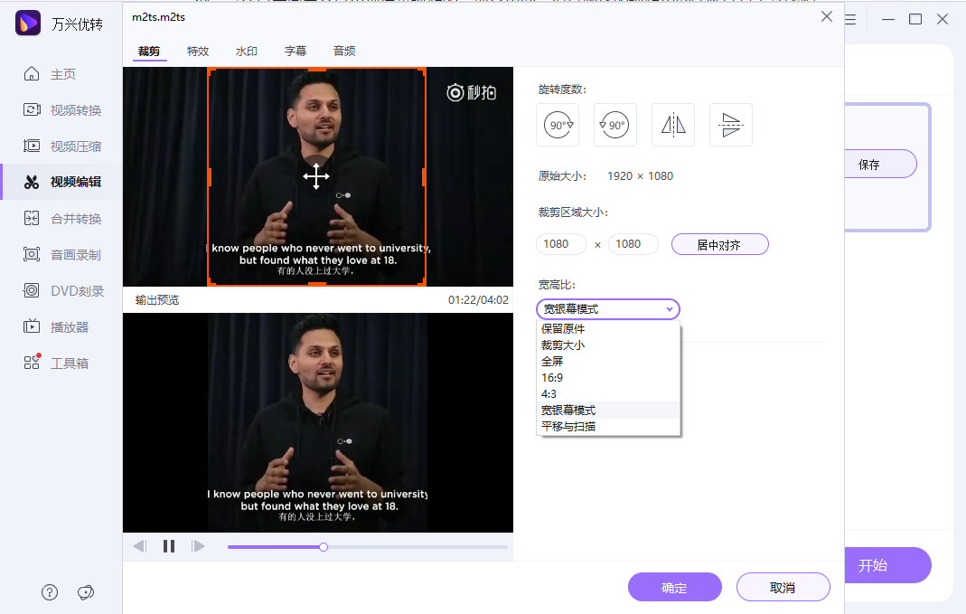Switch to 字幕 subtitle tab
966x614 pixels.
click(x=295, y=52)
